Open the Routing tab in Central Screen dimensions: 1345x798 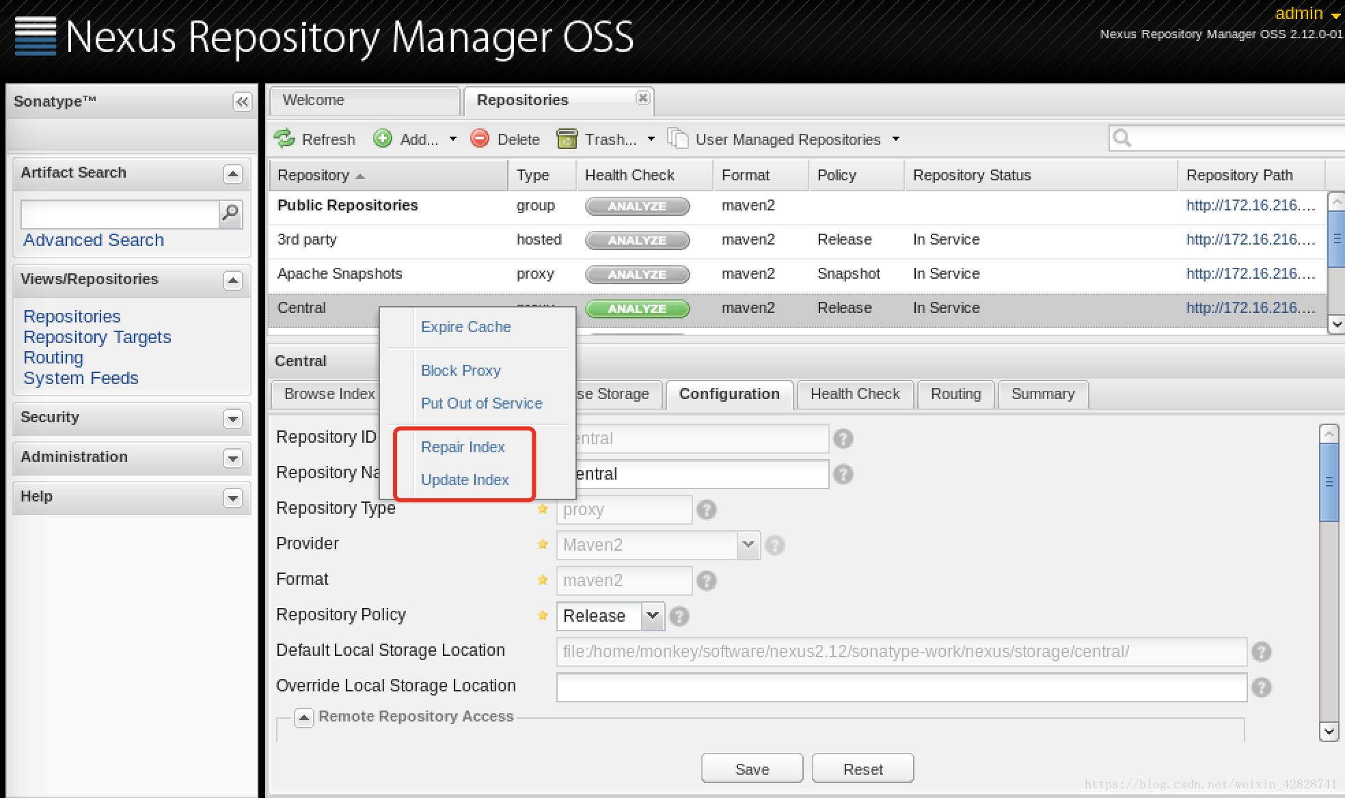pyautogui.click(x=955, y=394)
